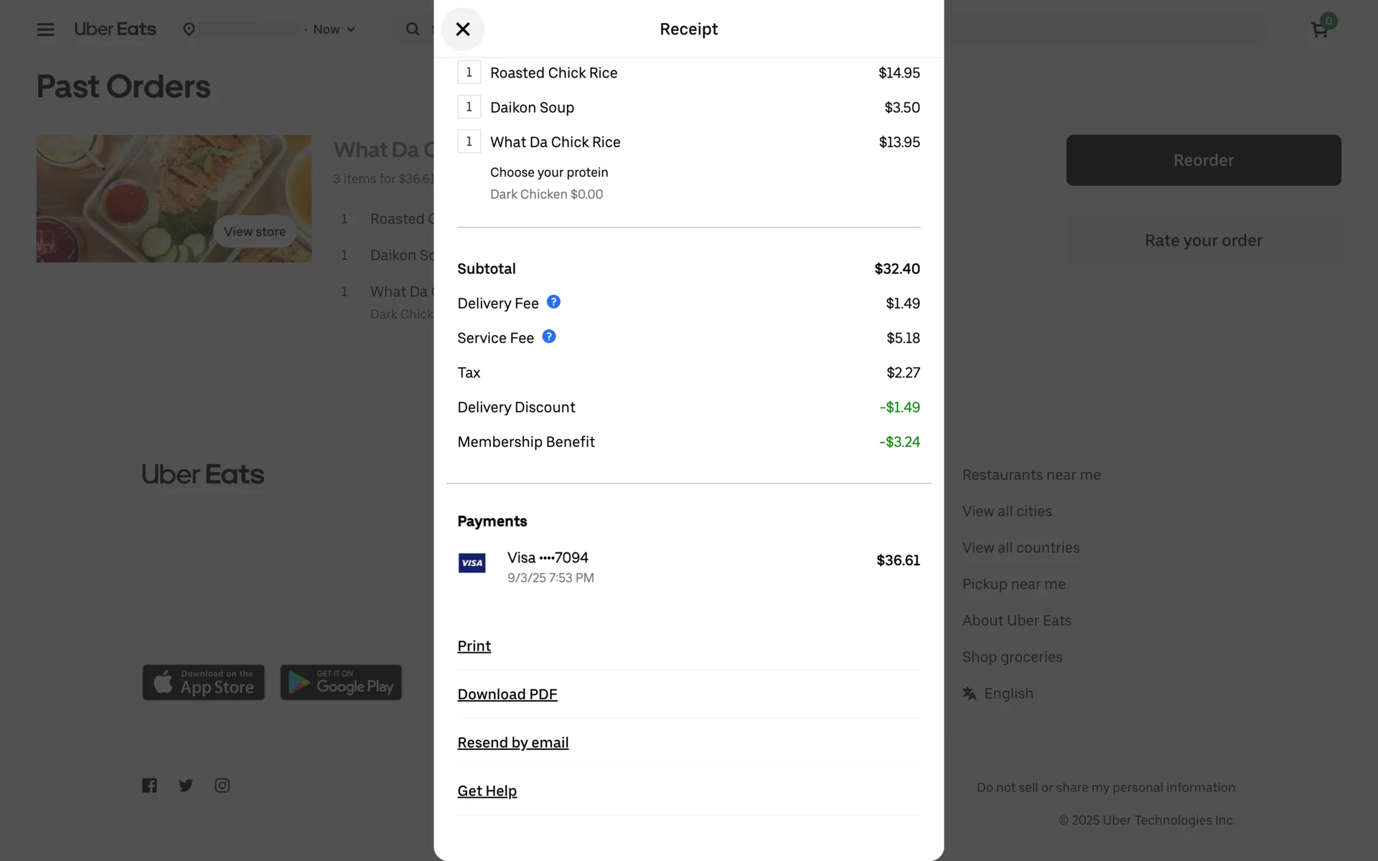The width and height of the screenshot is (1378, 861).
Task: Open the Twitter social icon
Action: click(186, 786)
